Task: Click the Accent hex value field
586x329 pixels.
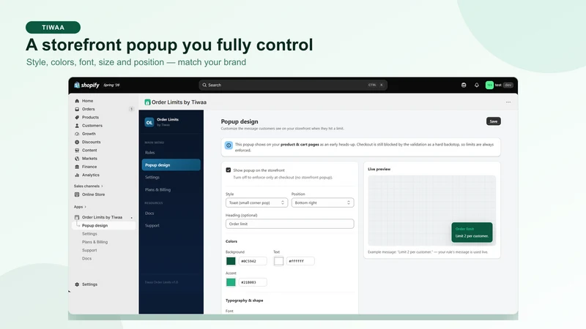Action: pyautogui.click(x=253, y=282)
